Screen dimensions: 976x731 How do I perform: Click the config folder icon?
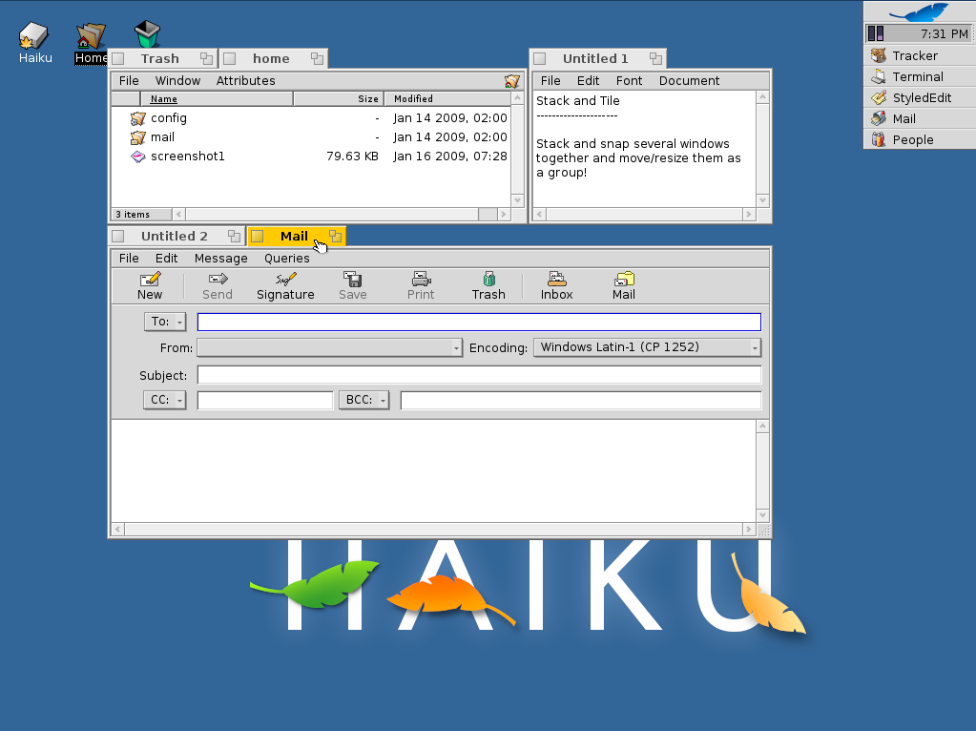[137, 118]
